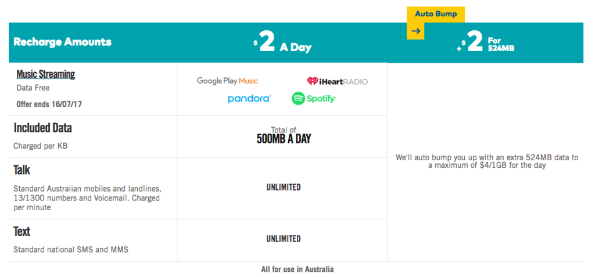The height and width of the screenshot is (277, 595).
Task: Click the 'Charged per KB' note
Action: [x=41, y=146]
